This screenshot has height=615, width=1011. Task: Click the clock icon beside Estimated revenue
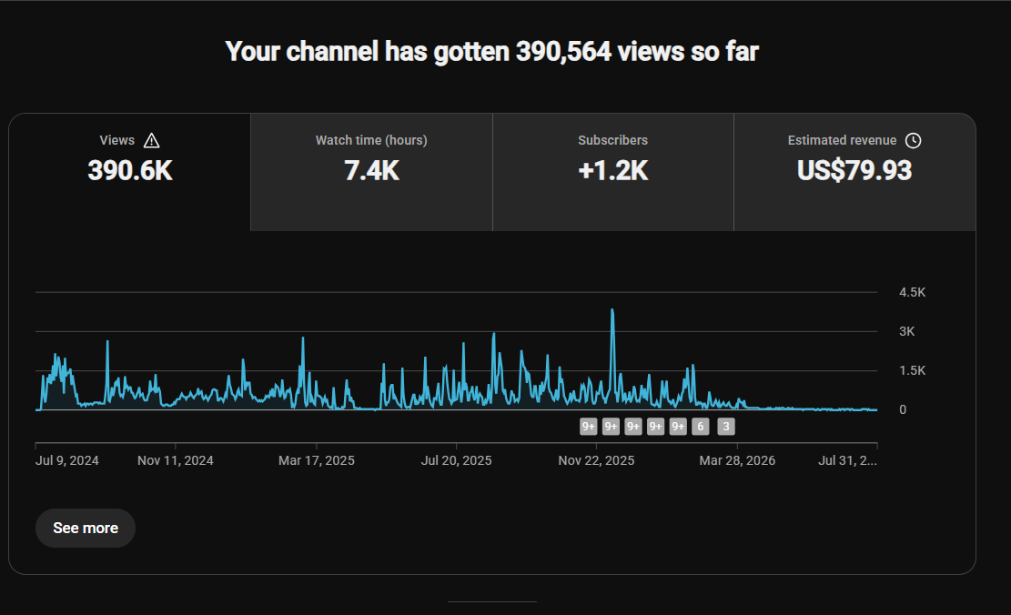[913, 140]
